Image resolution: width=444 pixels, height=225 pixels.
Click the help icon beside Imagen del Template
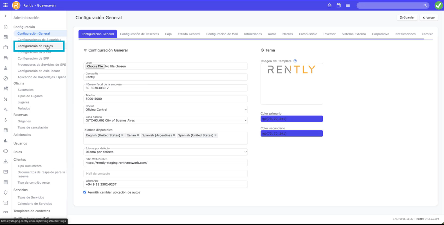point(295,61)
